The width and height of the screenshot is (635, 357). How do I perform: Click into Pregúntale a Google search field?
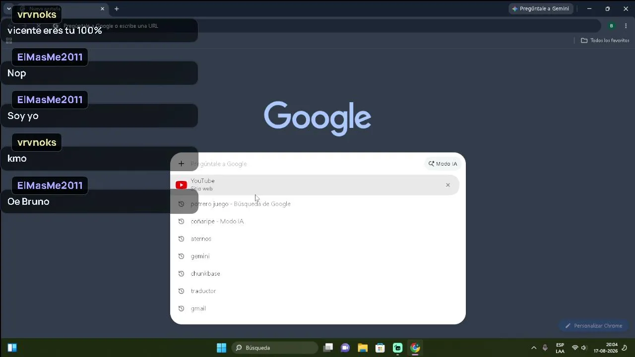(305, 164)
